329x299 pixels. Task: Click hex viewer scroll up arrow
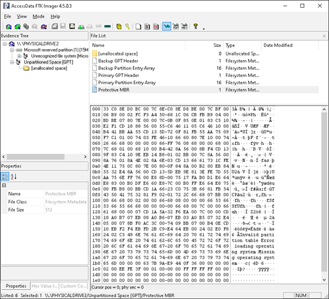pyautogui.click(x=324, y=110)
